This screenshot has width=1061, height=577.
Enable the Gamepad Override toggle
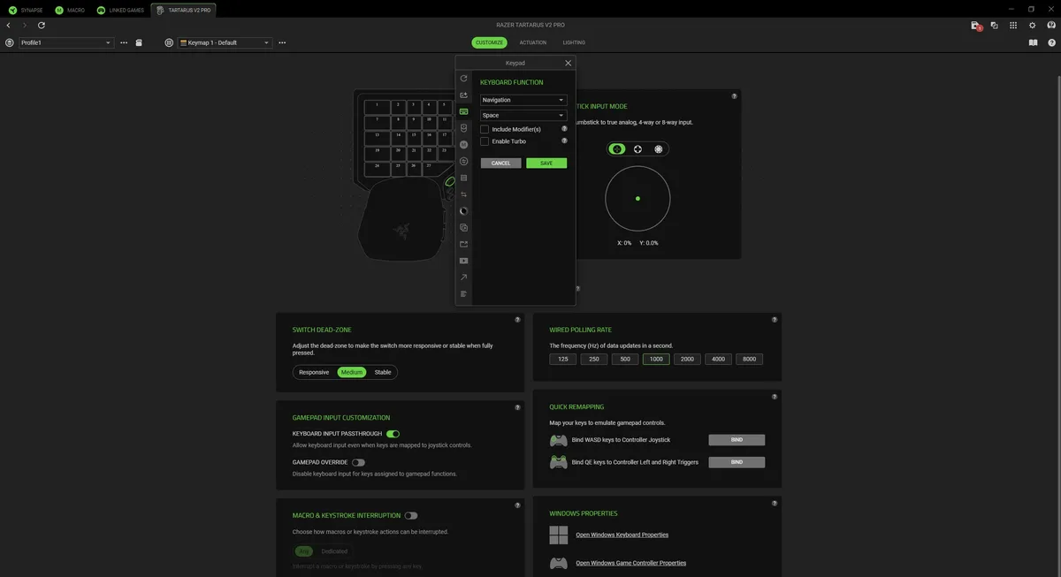tap(358, 462)
